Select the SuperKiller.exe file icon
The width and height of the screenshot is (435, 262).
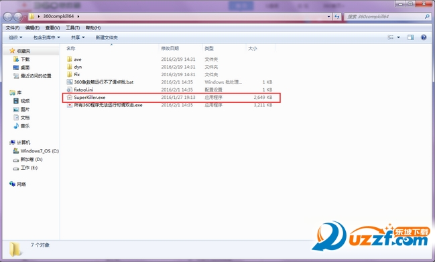pyautogui.click(x=70, y=98)
